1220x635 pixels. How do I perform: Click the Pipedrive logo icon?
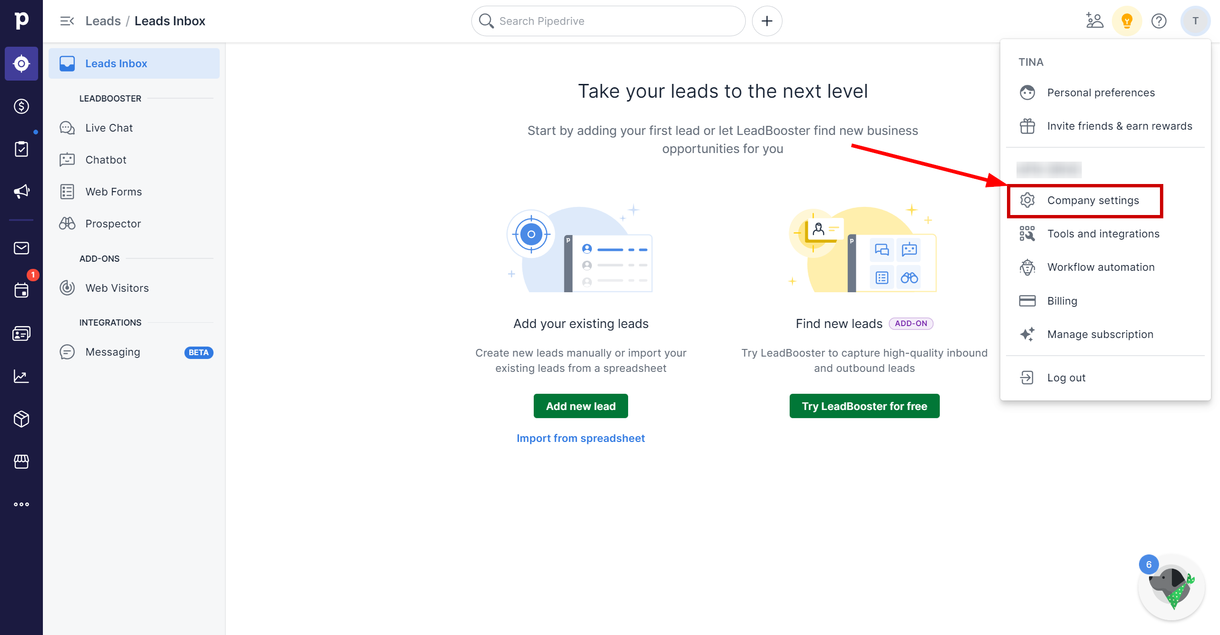pos(21,20)
